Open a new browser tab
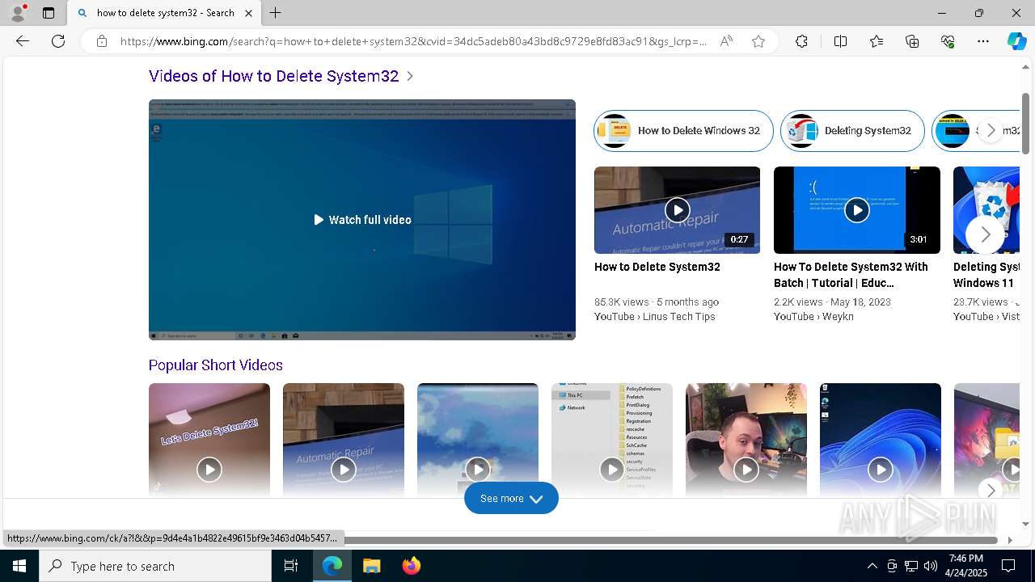 pos(276,13)
